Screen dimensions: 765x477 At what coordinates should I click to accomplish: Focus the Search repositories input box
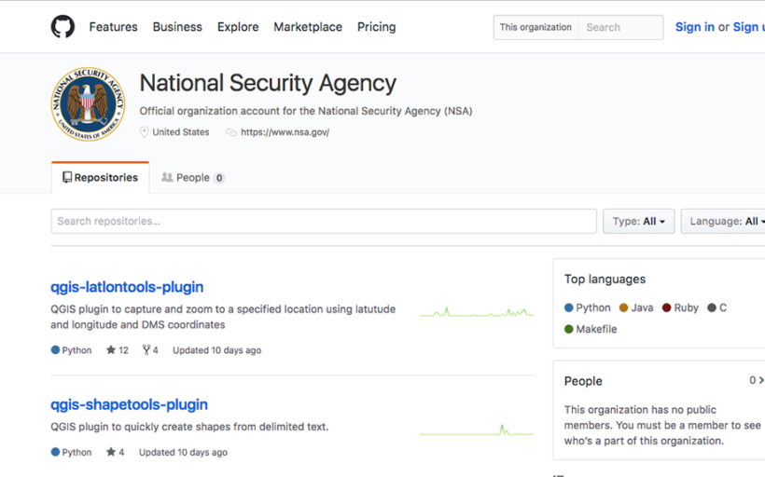[x=324, y=221]
